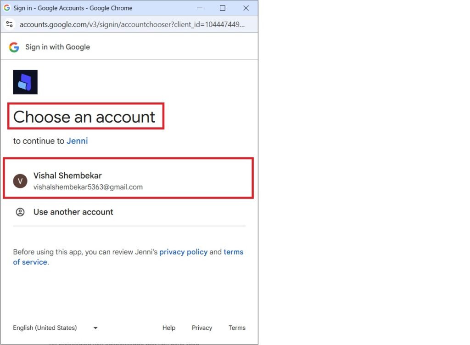Choose Use another account
Viewport: 470px width, 345px height.
pyautogui.click(x=73, y=212)
